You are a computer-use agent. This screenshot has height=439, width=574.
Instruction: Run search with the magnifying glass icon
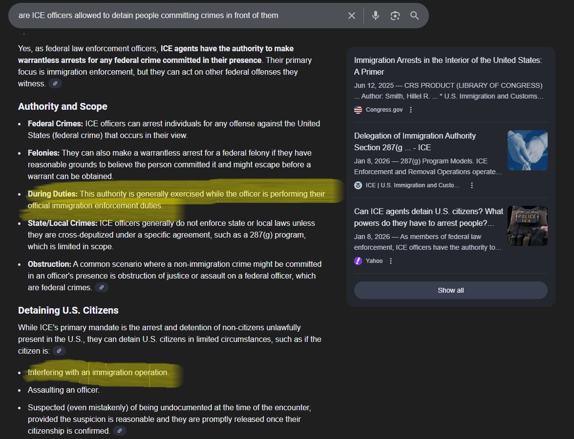click(414, 16)
